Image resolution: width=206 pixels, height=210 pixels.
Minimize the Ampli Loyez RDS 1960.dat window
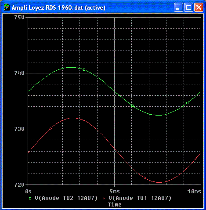point(178,7)
